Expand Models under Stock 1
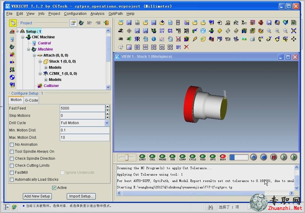Viewport: 305px width, 213px height. [x=46, y=68]
